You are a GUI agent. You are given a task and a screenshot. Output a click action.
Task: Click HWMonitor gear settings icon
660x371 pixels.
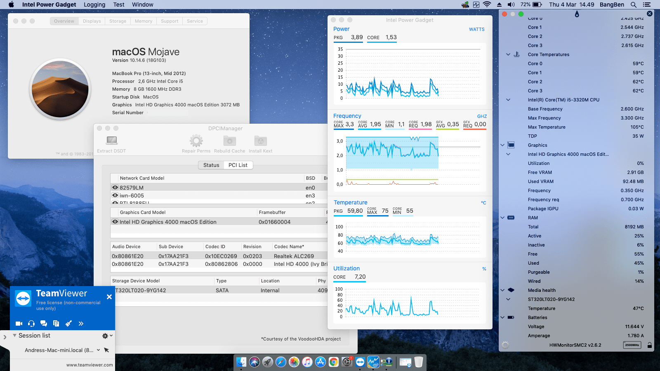(505, 345)
